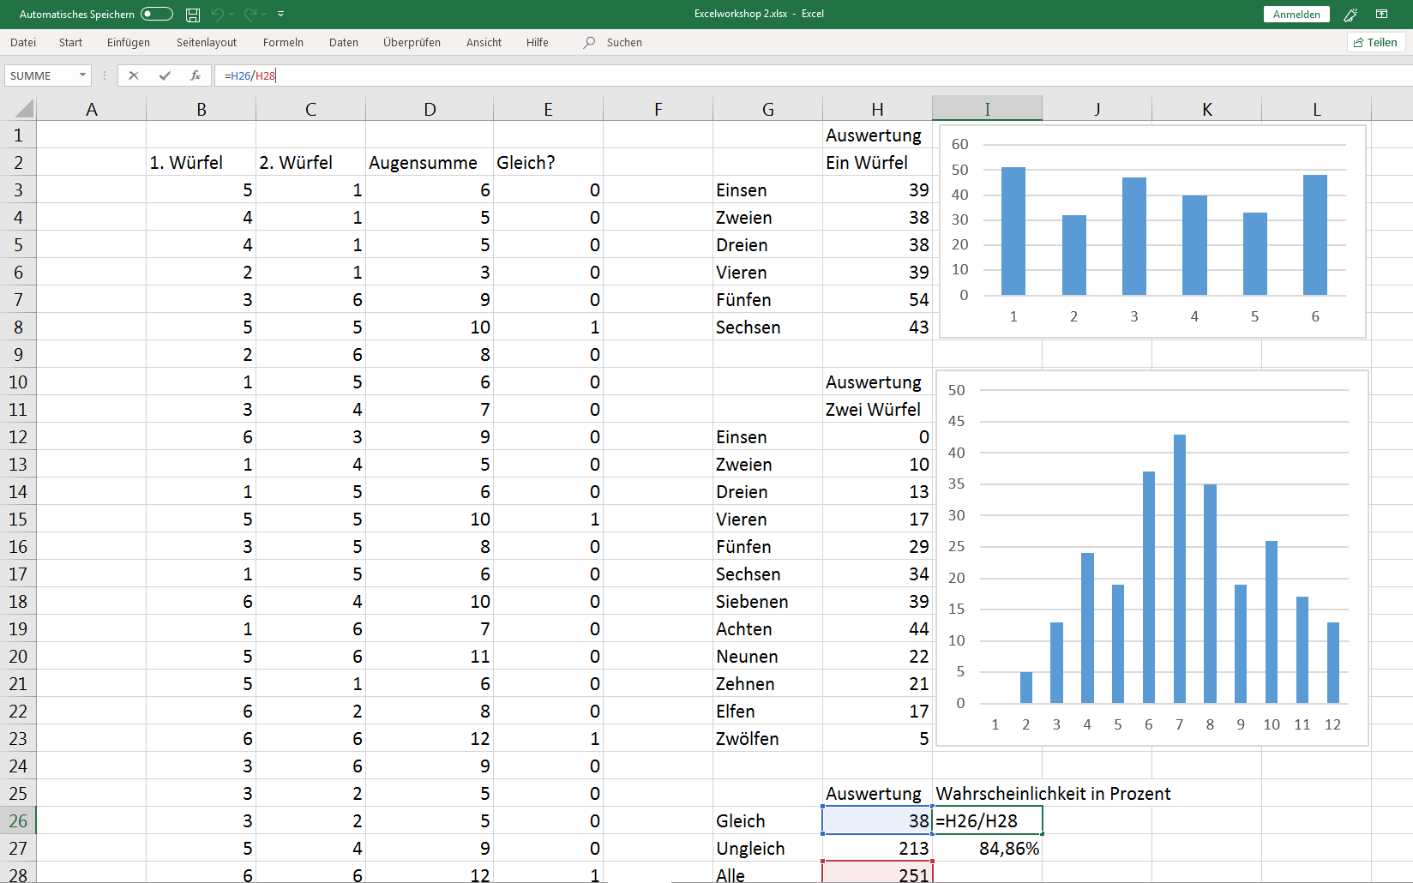Image resolution: width=1413 pixels, height=883 pixels.
Task: Open the Undo history dropdown arrow
Action: (231, 14)
